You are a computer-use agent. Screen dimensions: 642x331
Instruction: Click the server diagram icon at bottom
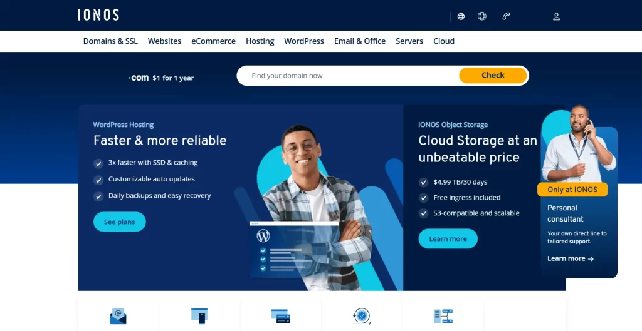point(443,316)
